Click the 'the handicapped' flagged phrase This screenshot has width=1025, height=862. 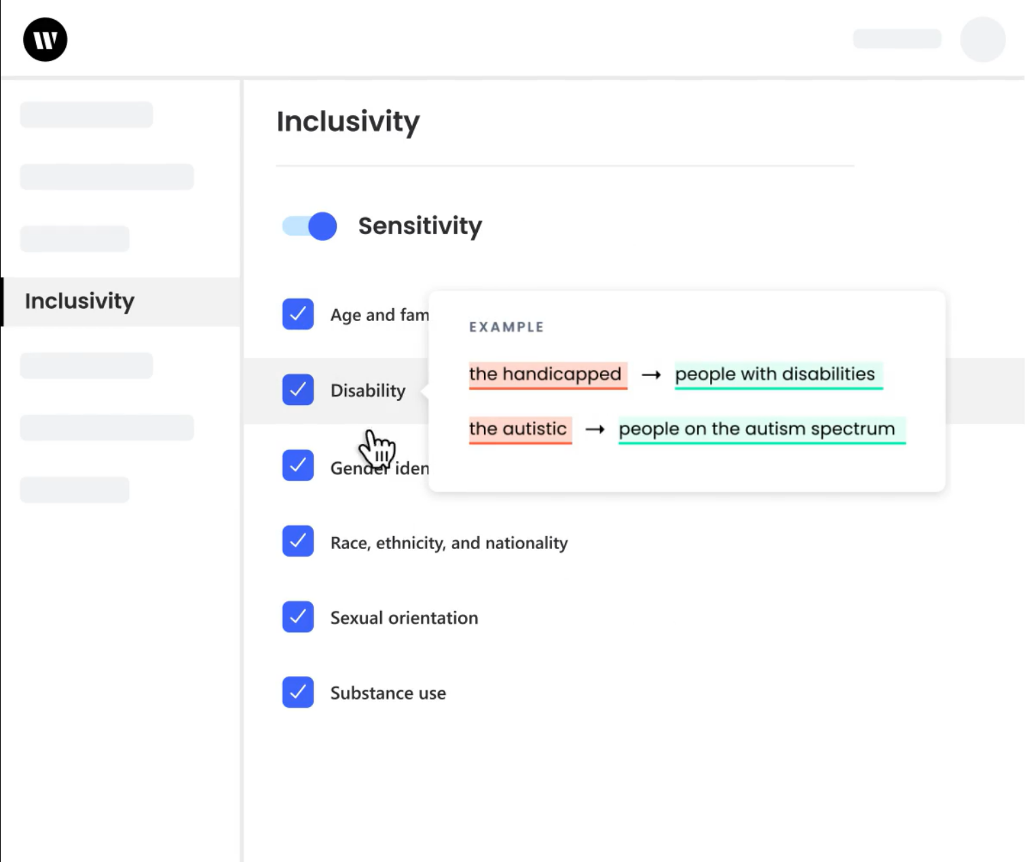tap(546, 375)
